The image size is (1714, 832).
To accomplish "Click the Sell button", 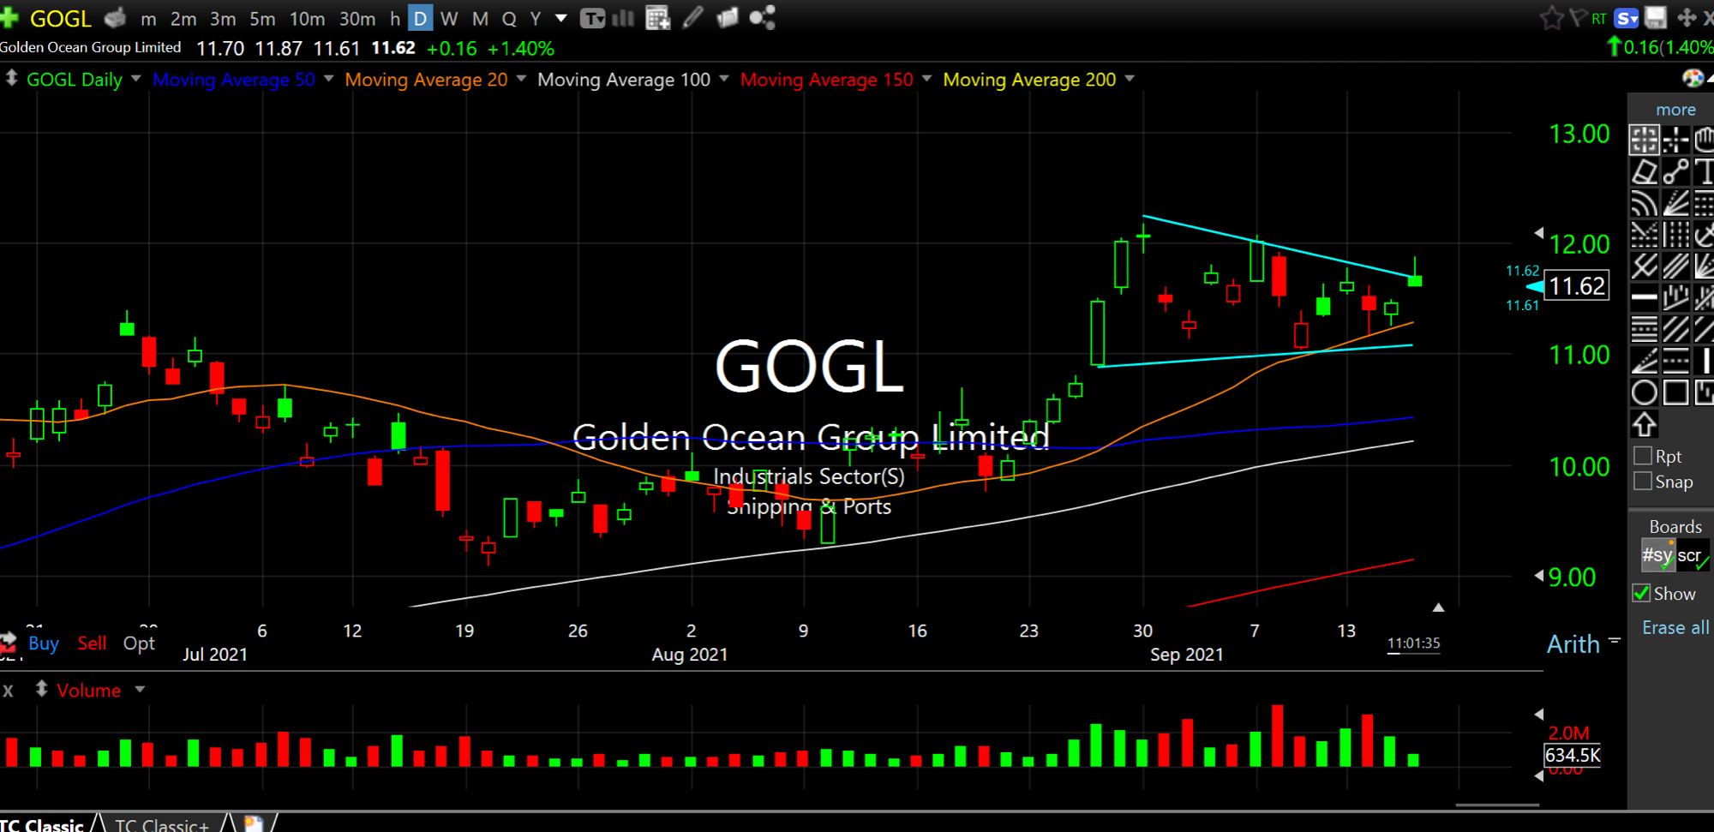I will (92, 643).
